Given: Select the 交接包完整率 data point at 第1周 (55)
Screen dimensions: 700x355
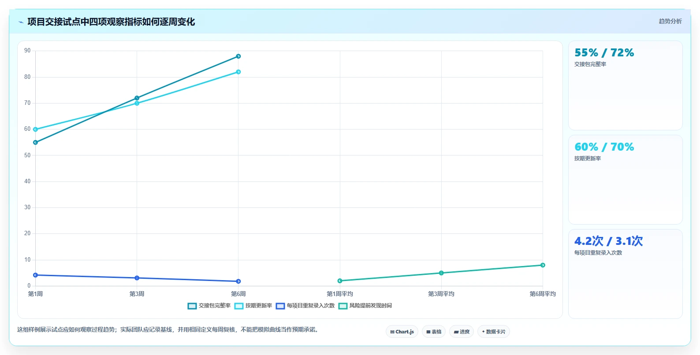Looking at the screenshot, I should (36, 142).
